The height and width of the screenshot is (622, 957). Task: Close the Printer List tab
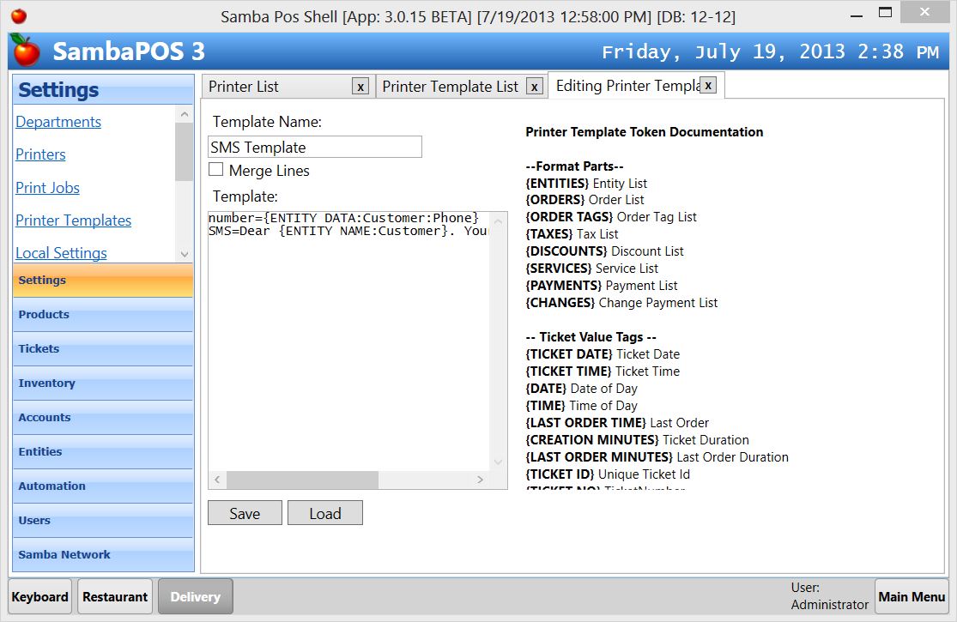pos(360,86)
